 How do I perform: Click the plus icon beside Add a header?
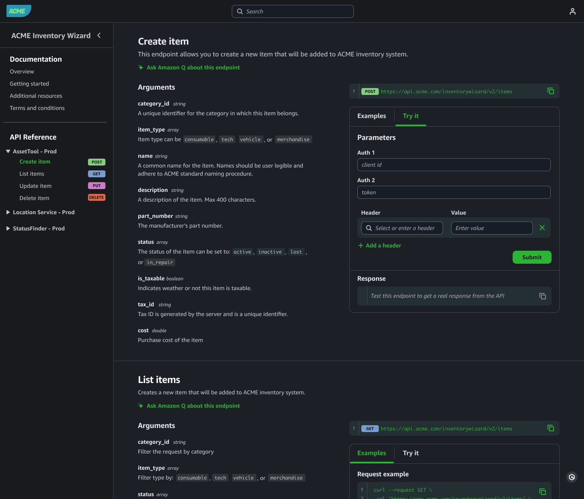click(361, 245)
